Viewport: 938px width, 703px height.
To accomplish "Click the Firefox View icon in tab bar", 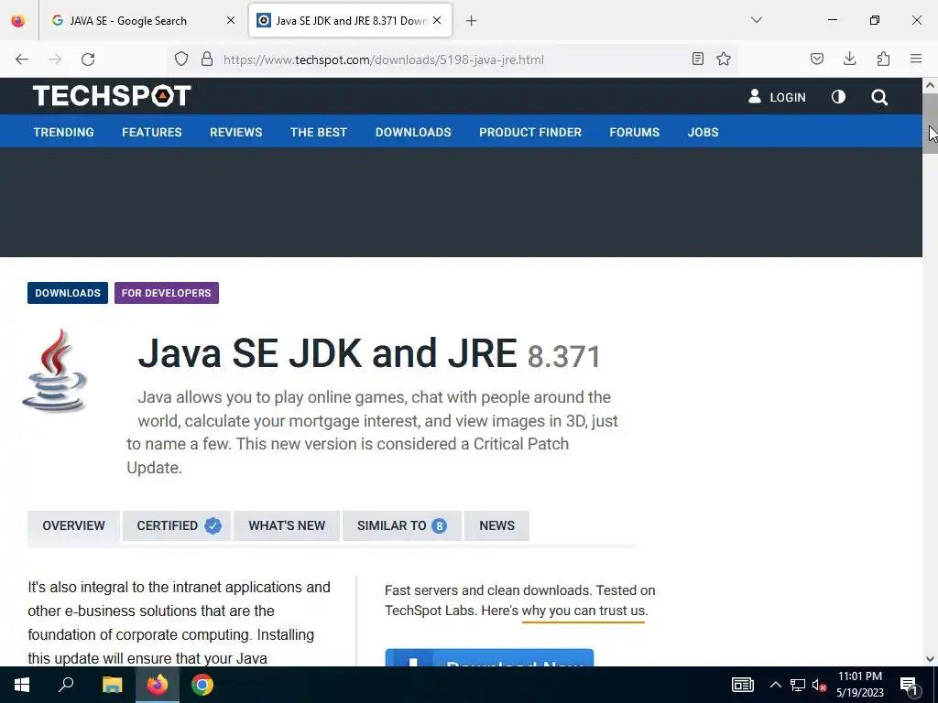I will [x=18, y=20].
